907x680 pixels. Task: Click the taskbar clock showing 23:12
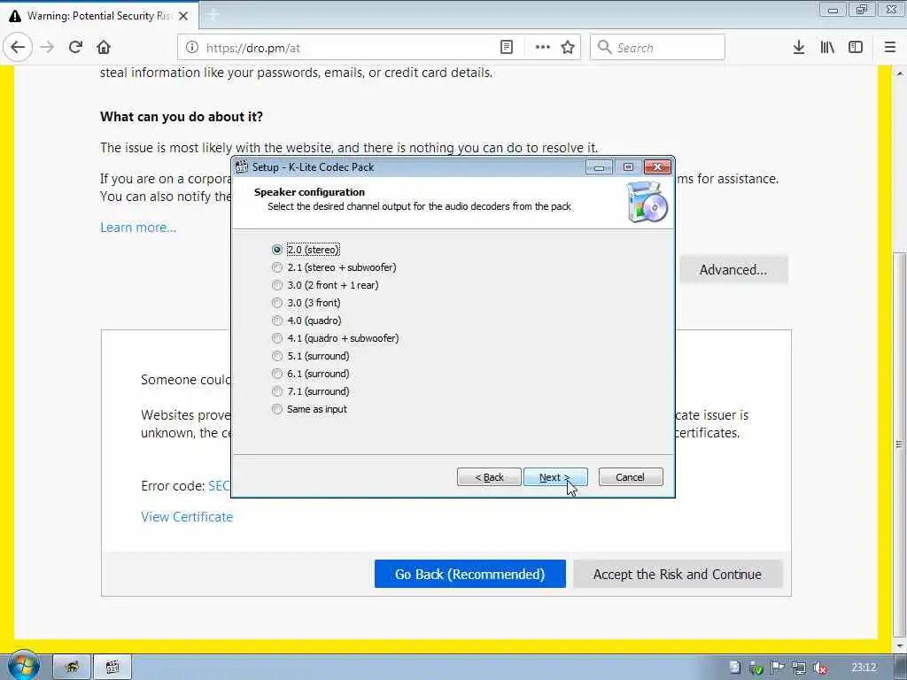(x=864, y=668)
